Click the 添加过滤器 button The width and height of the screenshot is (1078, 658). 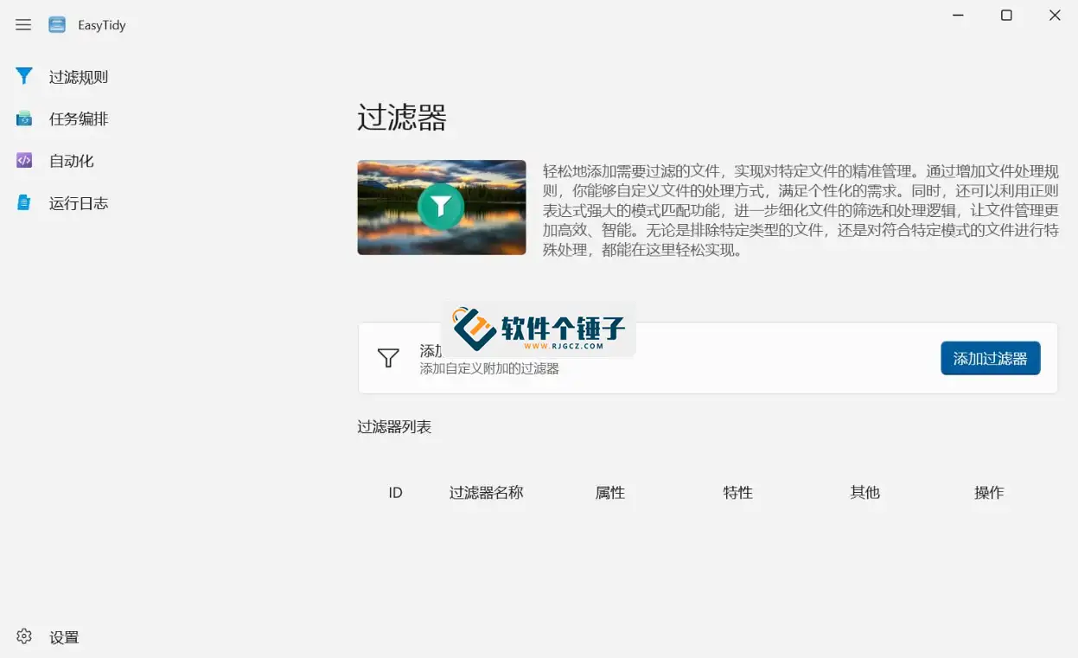[990, 357]
